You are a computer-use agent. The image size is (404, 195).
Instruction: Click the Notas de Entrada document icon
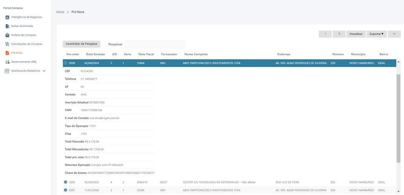[7, 26]
